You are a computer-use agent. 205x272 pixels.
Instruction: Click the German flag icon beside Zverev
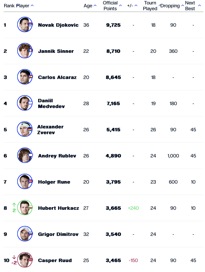(x=30, y=129)
